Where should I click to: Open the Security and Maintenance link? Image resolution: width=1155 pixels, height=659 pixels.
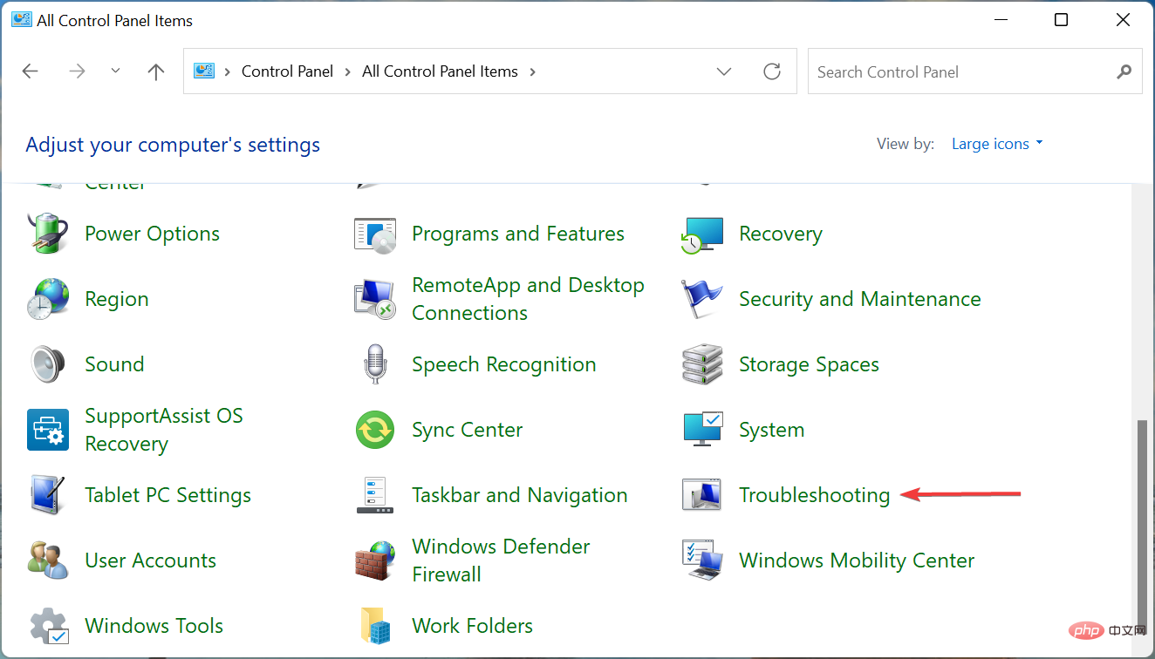pos(859,299)
